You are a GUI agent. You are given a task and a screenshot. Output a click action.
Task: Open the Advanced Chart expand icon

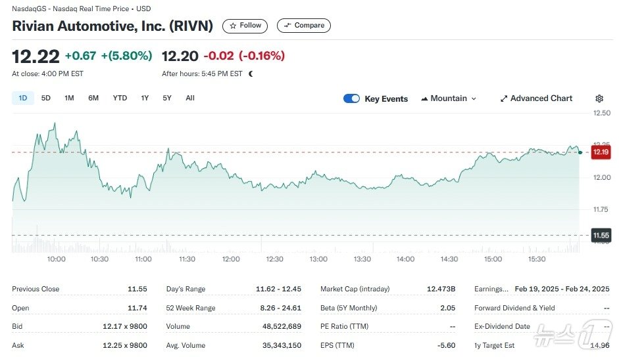tap(504, 98)
